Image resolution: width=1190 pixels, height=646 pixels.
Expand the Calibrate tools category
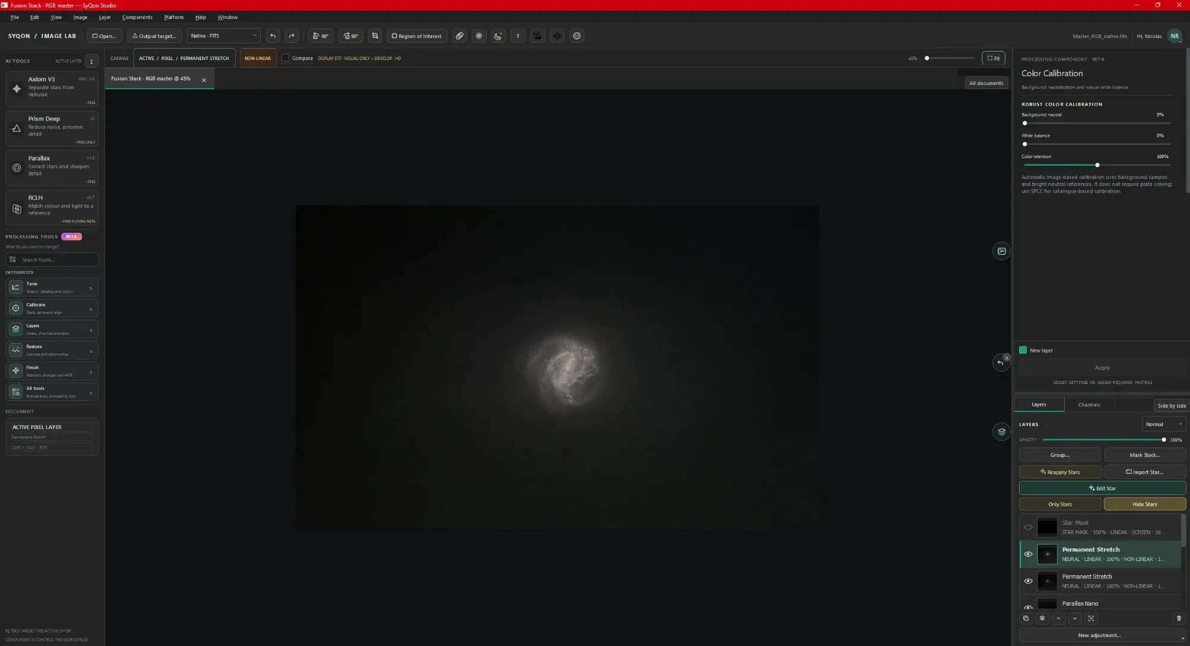52,308
